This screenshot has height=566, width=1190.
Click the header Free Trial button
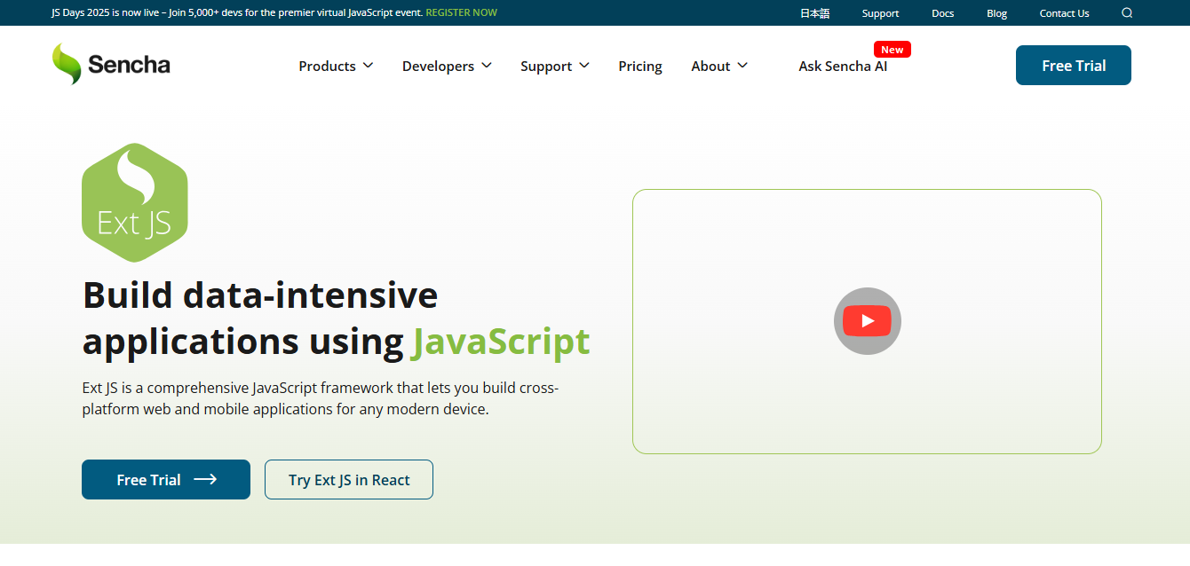click(x=1074, y=66)
